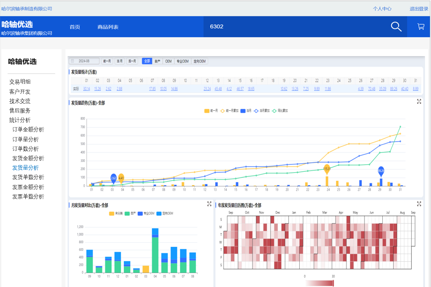The image size is (431, 287).
Task: Select the 自产 filter tab
Action: coord(158,61)
